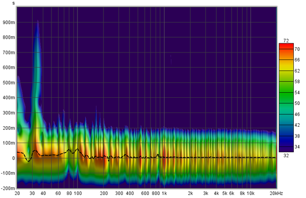
Task: Select the 34 color scale label
Action: click(x=297, y=147)
